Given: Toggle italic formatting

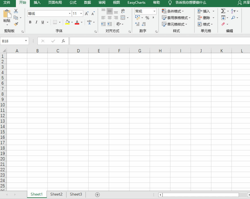Looking at the screenshot, I should pos(36,22).
